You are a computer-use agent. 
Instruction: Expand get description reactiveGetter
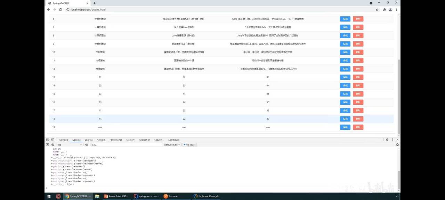pyautogui.click(x=52, y=161)
